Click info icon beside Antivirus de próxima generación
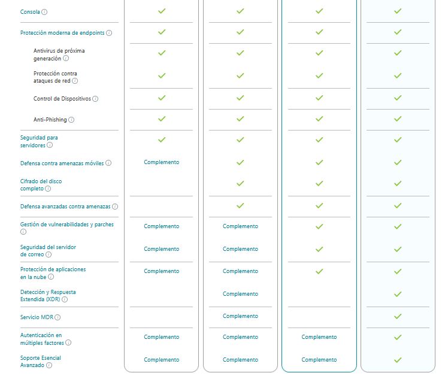The height and width of the screenshot is (385, 448). click(66, 59)
